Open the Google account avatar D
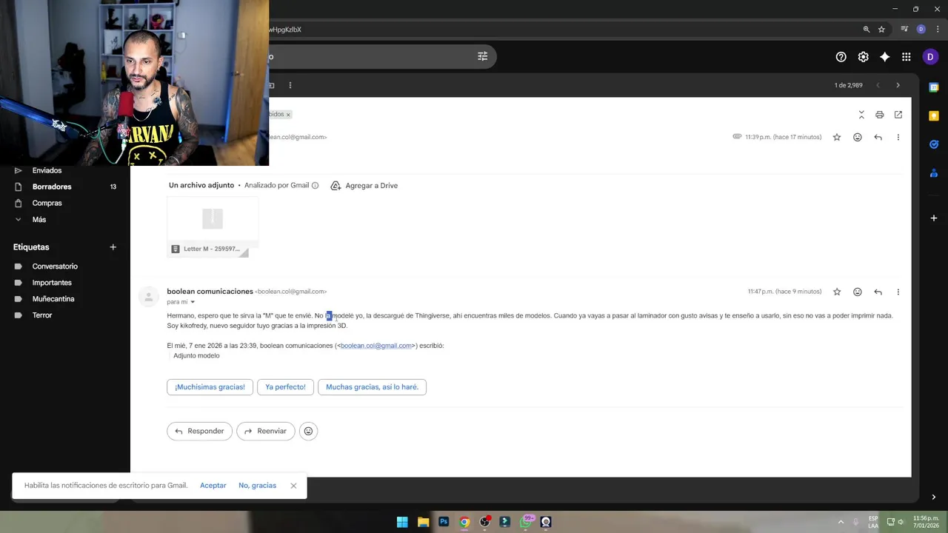Screen dimensions: 948x533 coord(930,57)
